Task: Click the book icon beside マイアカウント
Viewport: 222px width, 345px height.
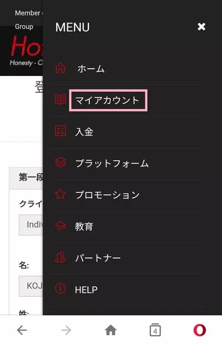Action: tap(60, 99)
